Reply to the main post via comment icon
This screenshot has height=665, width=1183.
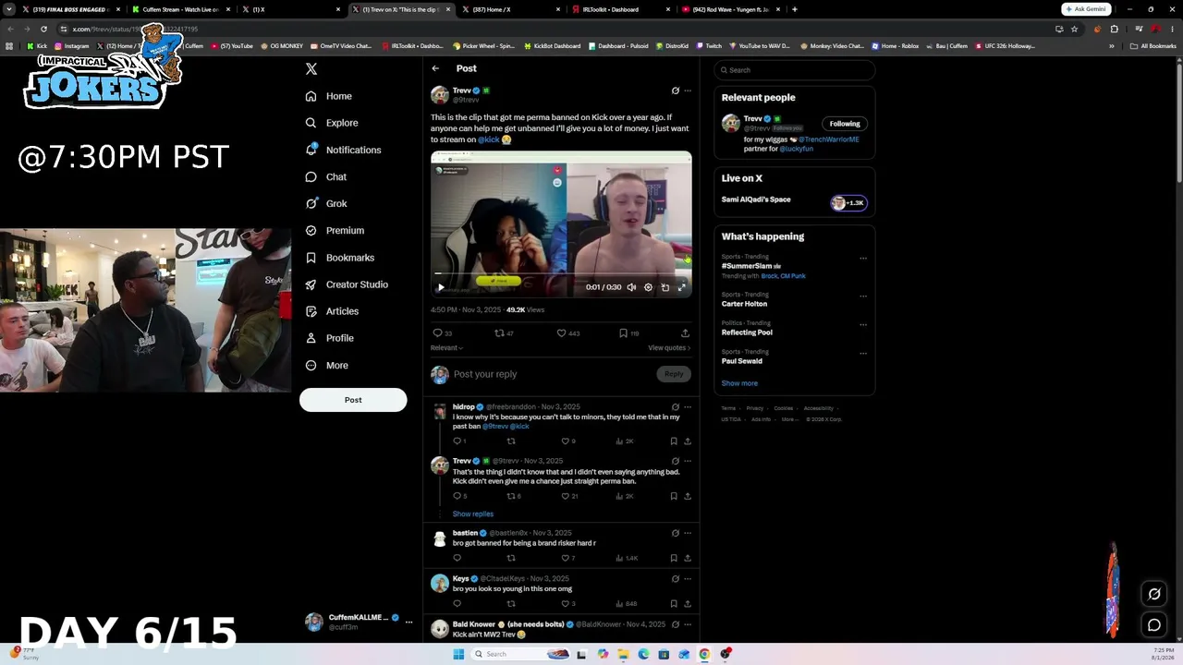[438, 333]
